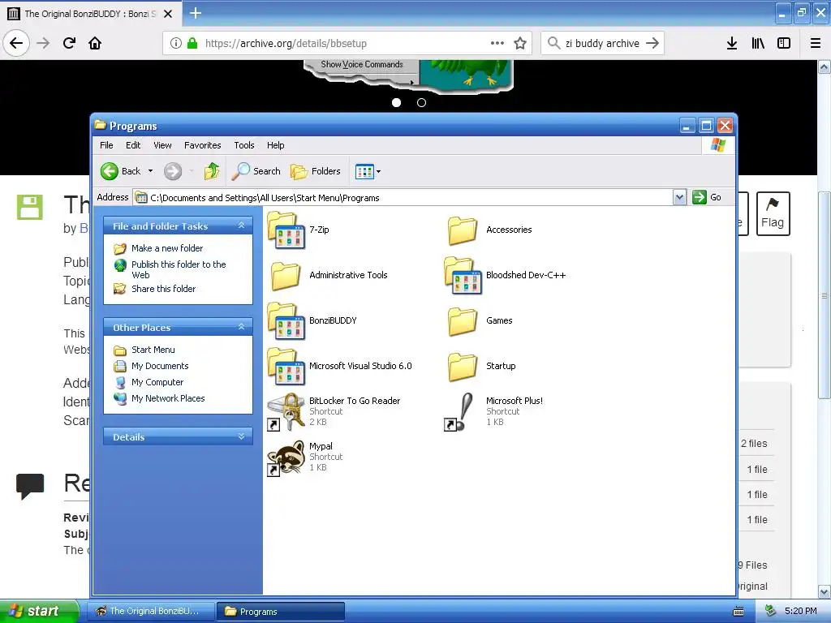Screen dimensions: 831x623
Task: Click Publish this folder to the Web
Action: point(179,269)
